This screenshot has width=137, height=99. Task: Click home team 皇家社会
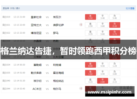[36, 17]
